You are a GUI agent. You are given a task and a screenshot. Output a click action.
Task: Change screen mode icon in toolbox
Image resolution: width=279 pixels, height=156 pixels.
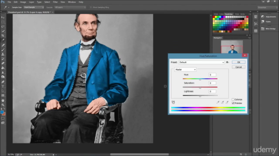(3, 123)
